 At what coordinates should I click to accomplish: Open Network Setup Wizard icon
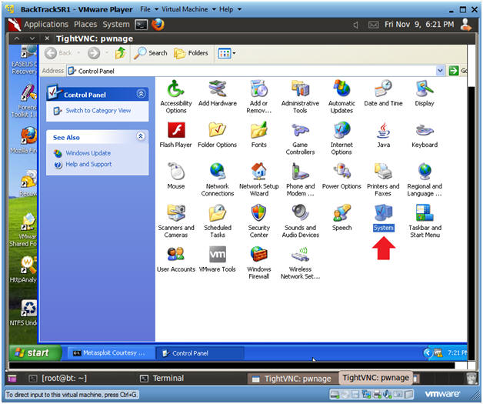point(258,179)
